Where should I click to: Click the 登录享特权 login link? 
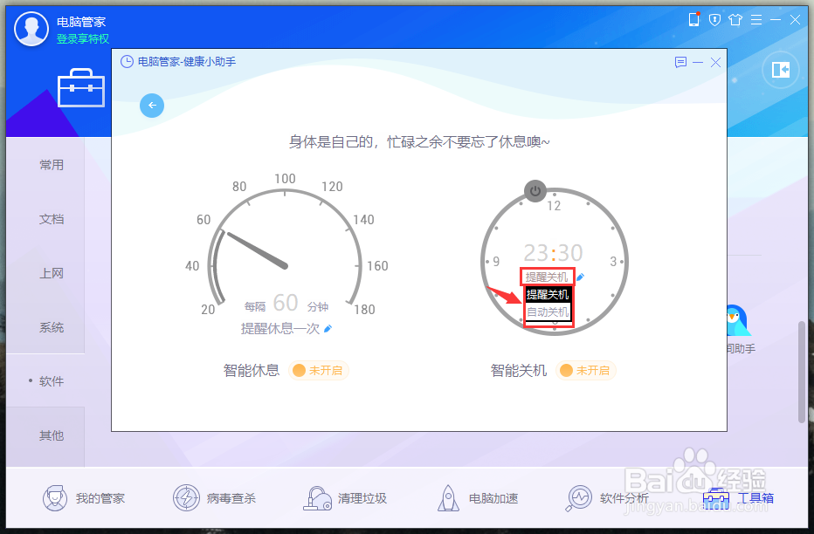83,39
